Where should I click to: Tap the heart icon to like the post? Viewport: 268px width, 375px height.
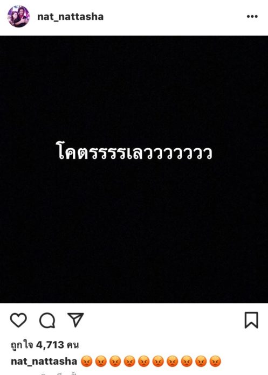point(18,320)
